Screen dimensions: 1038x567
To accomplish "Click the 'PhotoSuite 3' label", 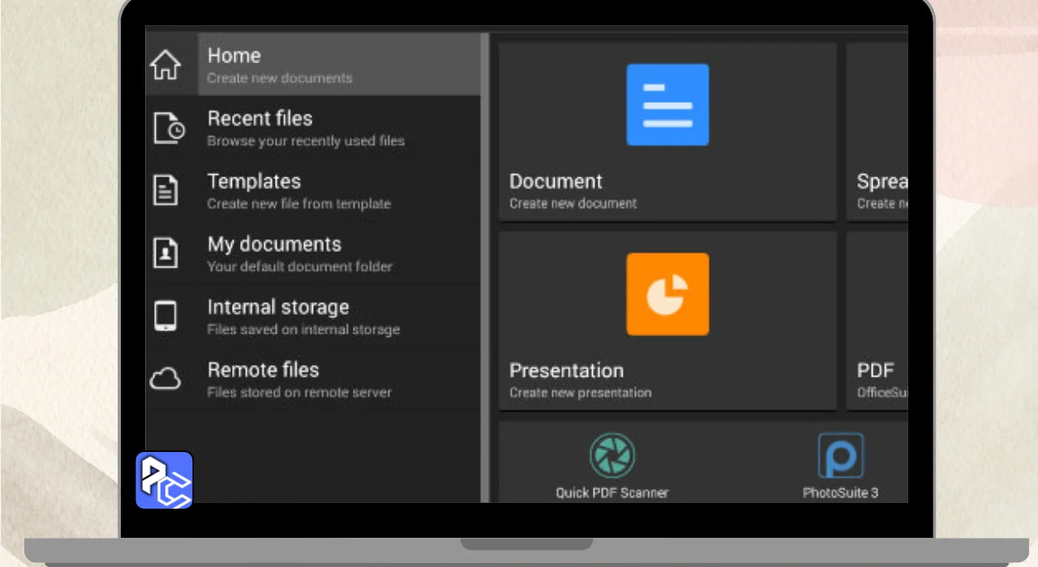I will click(841, 492).
